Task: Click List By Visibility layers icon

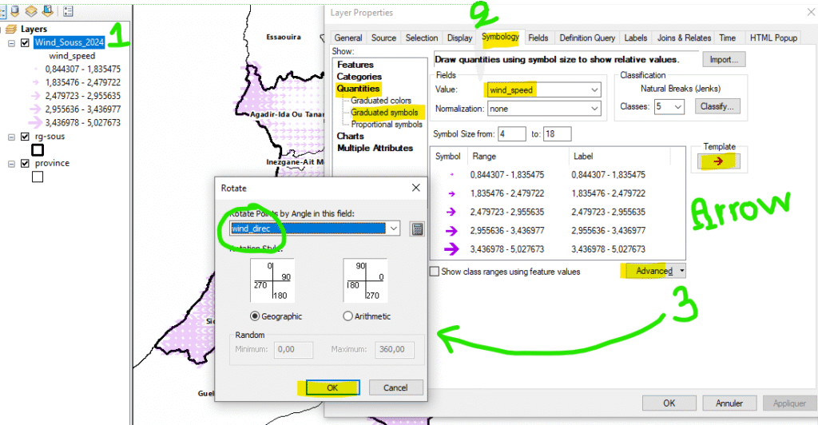Action: [31, 11]
